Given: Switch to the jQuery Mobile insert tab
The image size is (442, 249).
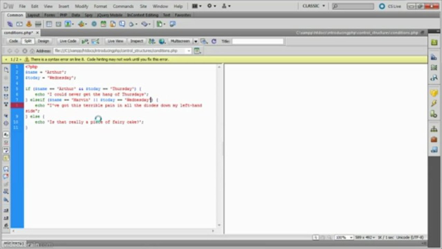Looking at the screenshot, I should (x=110, y=15).
